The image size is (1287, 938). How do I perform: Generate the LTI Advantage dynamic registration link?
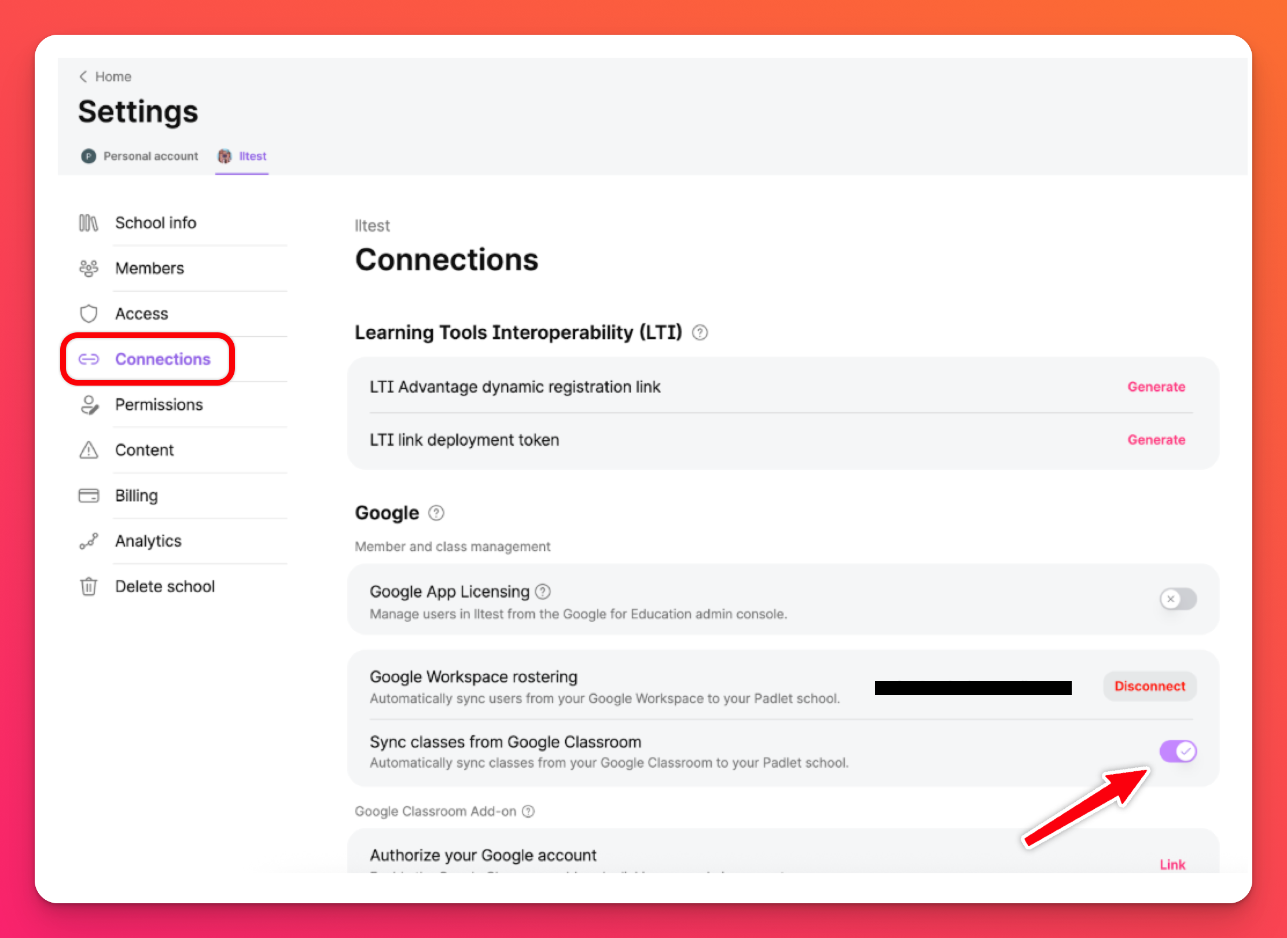point(1156,387)
